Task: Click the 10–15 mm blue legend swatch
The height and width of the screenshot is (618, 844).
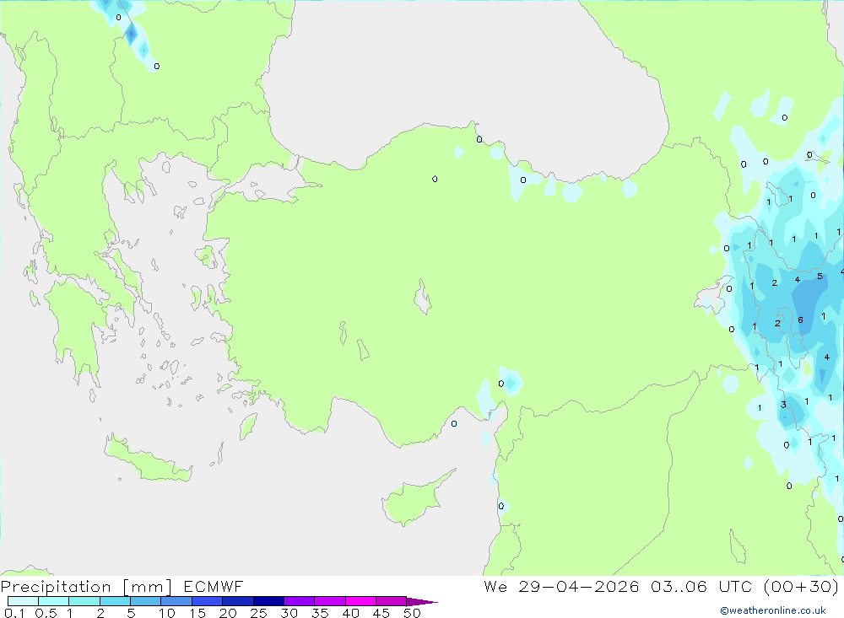Action: [x=176, y=601]
